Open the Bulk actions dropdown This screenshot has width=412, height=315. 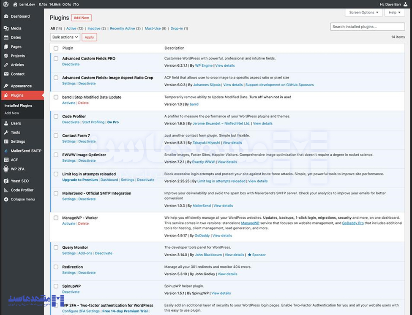(65, 37)
